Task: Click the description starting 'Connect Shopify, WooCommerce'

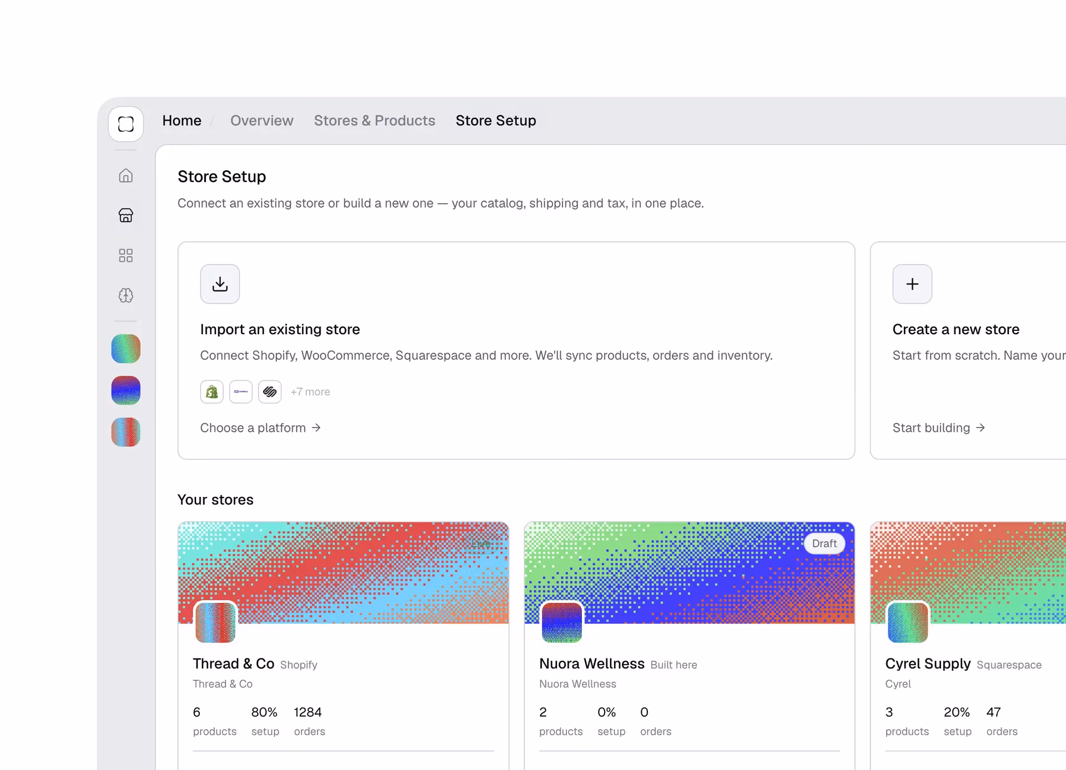Action: coord(486,355)
